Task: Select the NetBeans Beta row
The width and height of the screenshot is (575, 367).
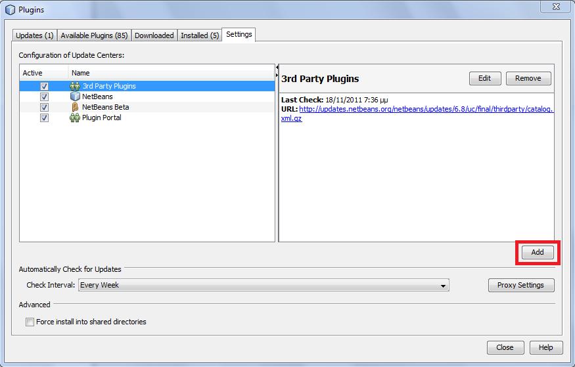Action: pyautogui.click(x=147, y=107)
